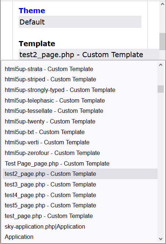Viewport: 166px width, 244px height.
Task: Choose Test Page_page.php Custom Template
Action: 80,163
